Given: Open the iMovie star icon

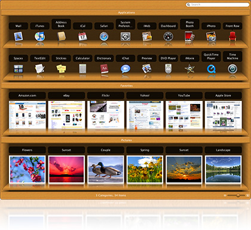Looking at the screenshot, I should click(189, 69).
